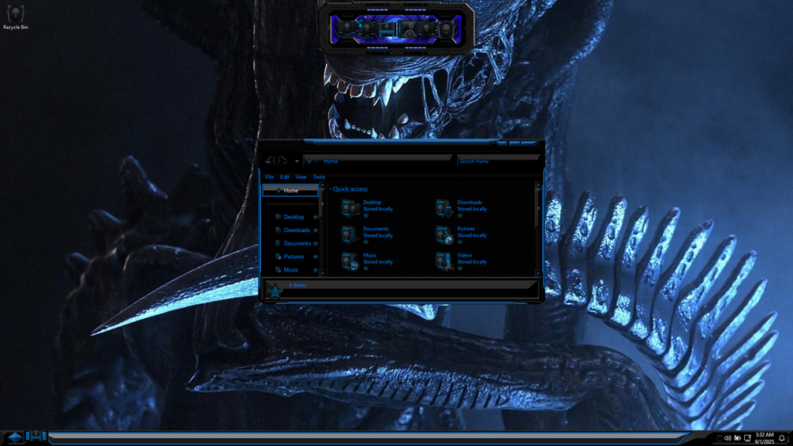Toggle pin star next to sidebar Downloads
Screen dimensions: 793x446
pyautogui.click(x=316, y=230)
